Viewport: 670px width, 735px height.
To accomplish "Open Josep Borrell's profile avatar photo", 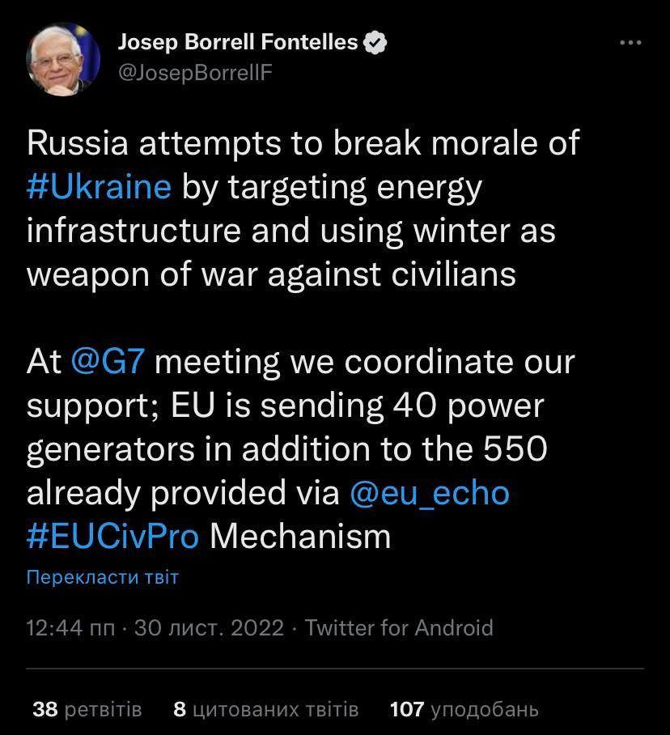I will [63, 61].
